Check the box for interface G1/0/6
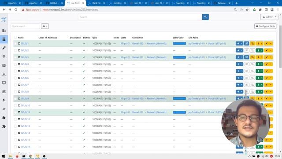 click(15, 78)
